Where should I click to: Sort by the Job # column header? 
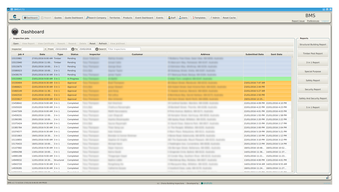21,54
